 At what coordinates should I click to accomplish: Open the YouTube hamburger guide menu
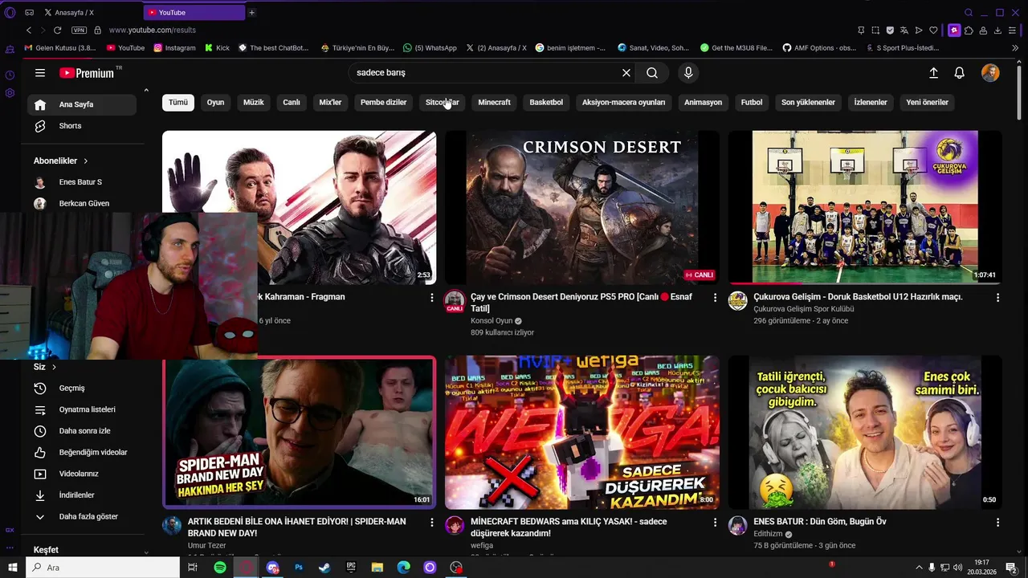[40, 73]
